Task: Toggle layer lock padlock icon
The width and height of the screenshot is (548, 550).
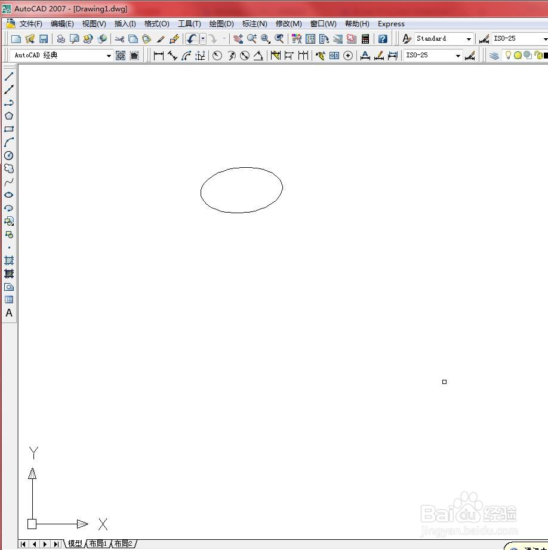Action: (x=538, y=55)
